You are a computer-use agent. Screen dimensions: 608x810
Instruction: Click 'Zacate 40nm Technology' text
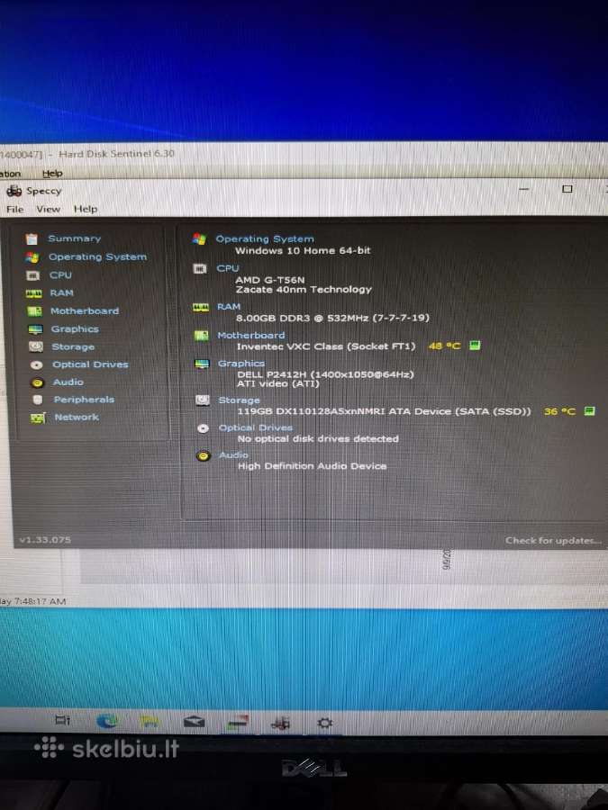304,290
